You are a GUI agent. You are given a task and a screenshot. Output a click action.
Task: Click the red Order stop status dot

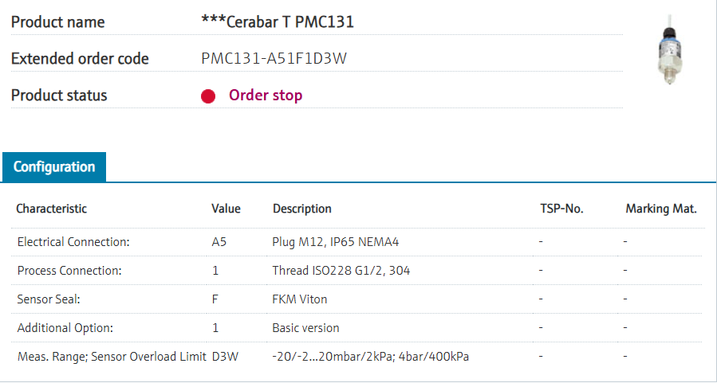208,96
